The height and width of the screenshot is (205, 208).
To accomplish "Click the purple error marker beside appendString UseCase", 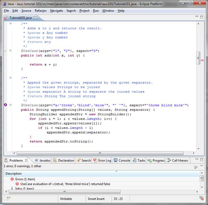I will tap(5, 105).
